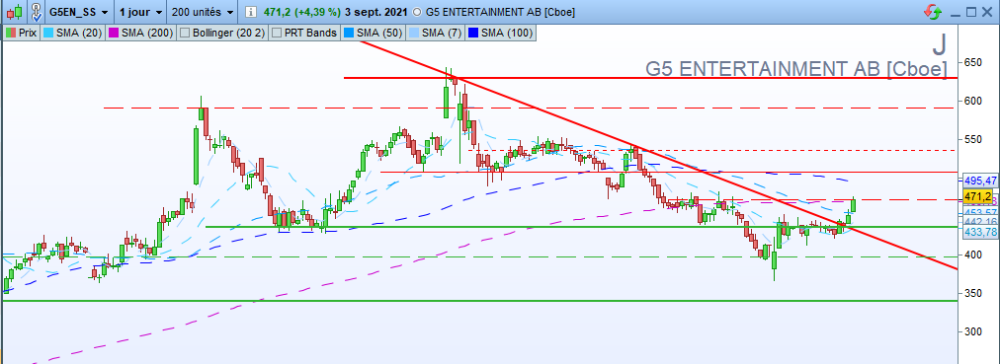Open the G5EN_SS ticker dropdown
1000x364 pixels.
[x=79, y=12]
